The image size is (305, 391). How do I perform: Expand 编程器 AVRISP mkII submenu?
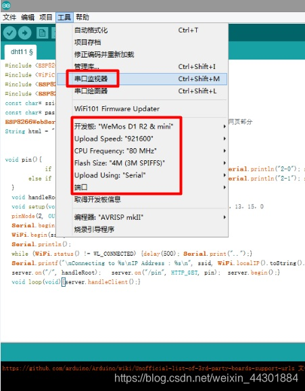pos(142,217)
